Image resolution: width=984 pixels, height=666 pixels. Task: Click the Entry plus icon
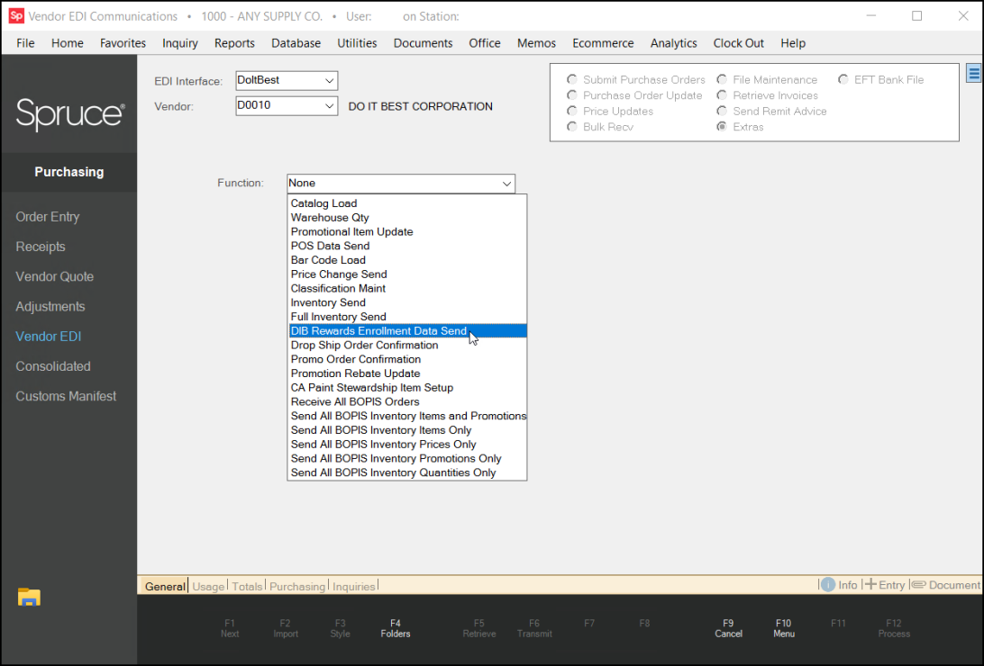click(870, 585)
